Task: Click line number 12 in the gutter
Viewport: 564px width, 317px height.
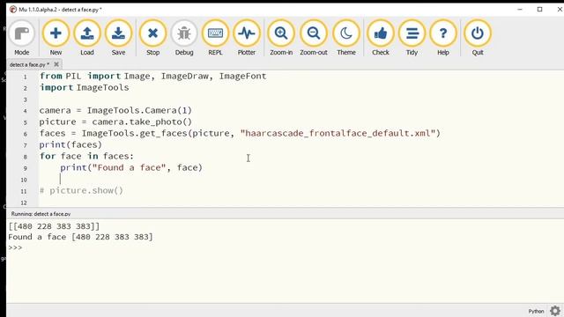Action: (x=24, y=203)
